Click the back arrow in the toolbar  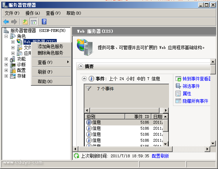tap(6, 22)
